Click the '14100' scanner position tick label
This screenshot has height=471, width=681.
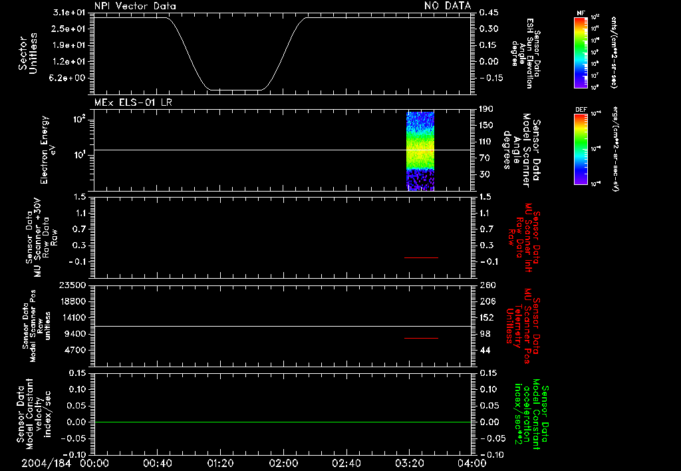click(72, 317)
